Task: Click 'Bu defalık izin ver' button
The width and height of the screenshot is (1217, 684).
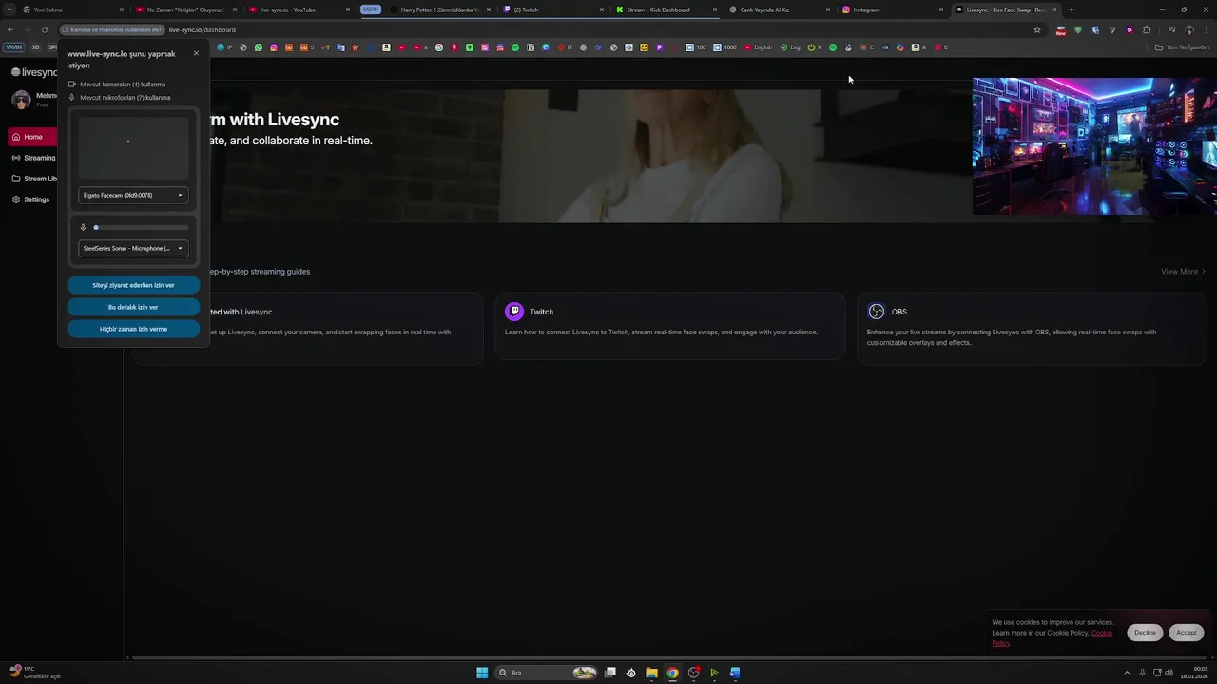Action: [x=133, y=307]
